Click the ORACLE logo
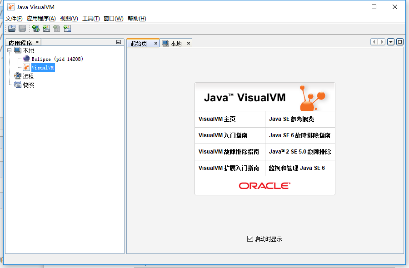This screenshot has width=409, height=268. tap(264, 186)
